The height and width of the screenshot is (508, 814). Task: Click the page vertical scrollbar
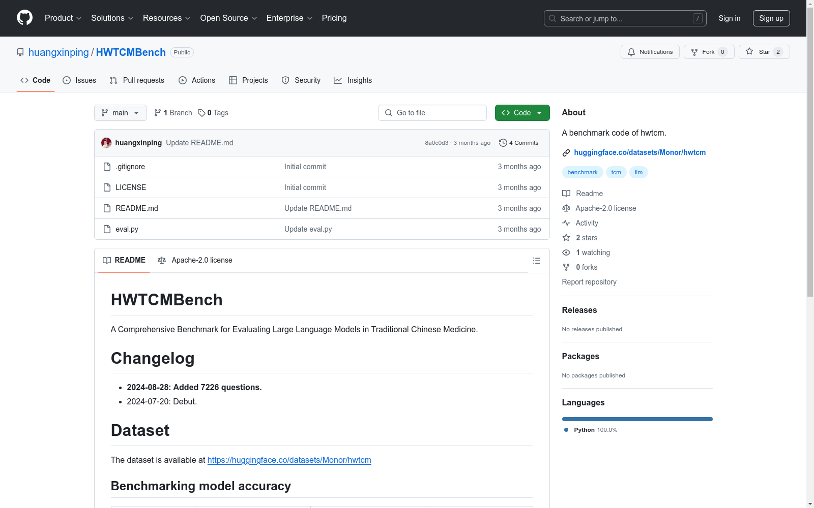810,254
